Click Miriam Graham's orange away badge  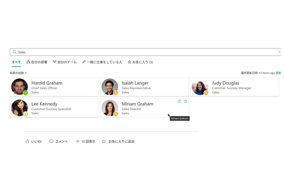click(x=116, y=114)
